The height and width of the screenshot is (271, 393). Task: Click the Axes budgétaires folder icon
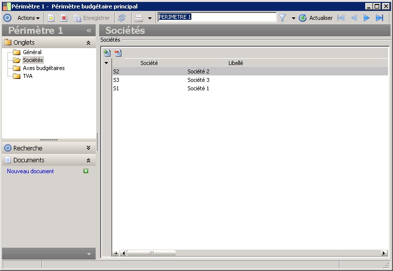[x=16, y=68]
